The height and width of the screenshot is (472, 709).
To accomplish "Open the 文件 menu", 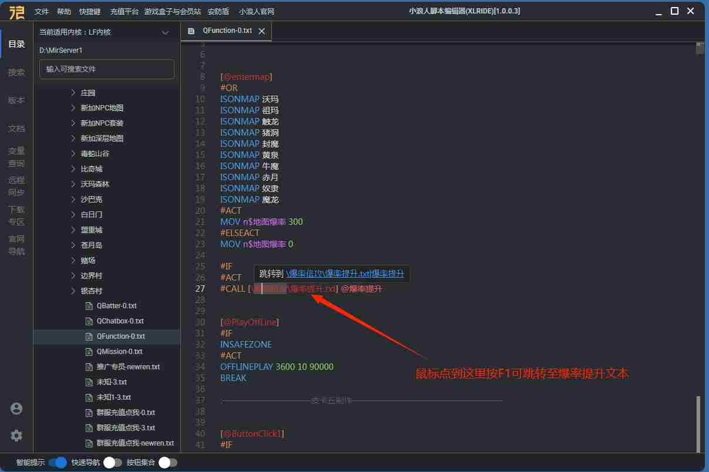I will tap(42, 12).
